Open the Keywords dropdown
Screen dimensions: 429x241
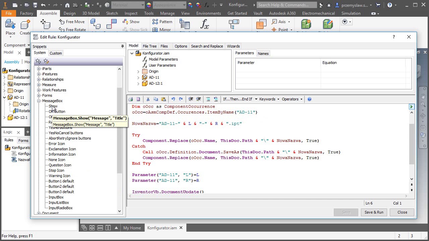coord(269,99)
